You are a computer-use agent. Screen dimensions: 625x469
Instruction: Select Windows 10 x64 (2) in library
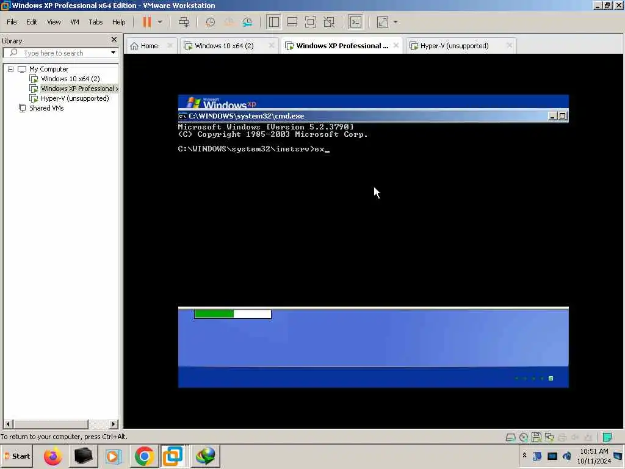70,79
